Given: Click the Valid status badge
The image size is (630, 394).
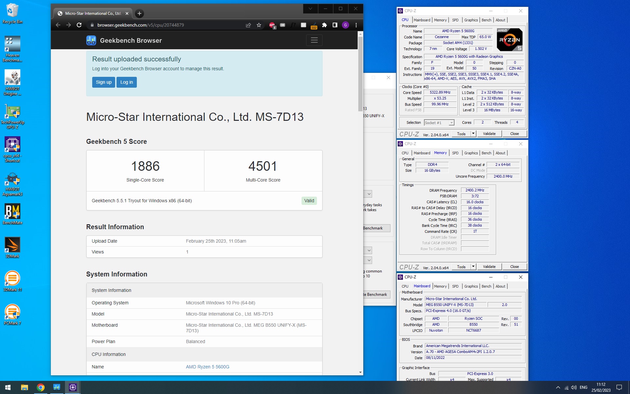Looking at the screenshot, I should 309,201.
